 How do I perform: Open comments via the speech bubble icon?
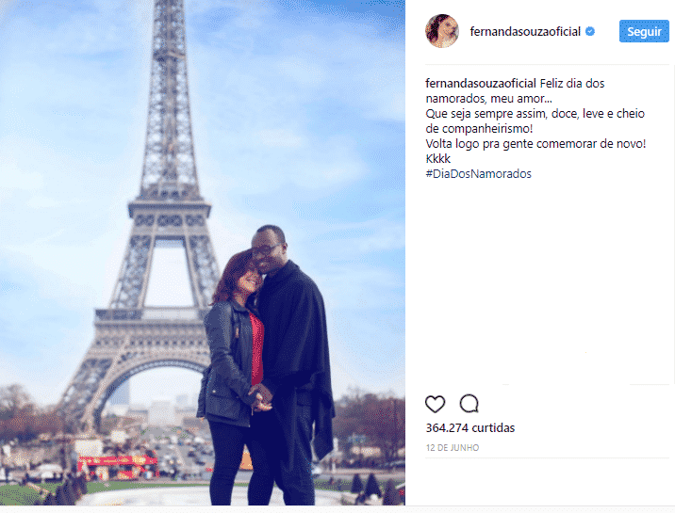pos(469,404)
